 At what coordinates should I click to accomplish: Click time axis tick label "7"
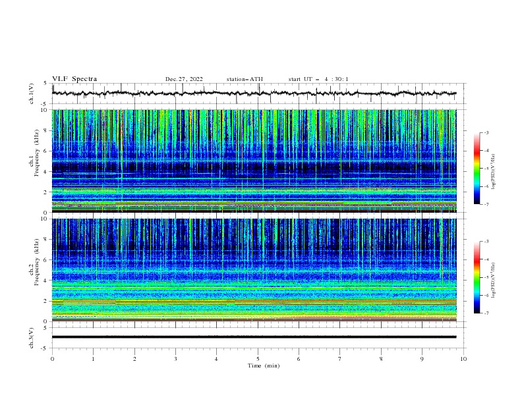click(340, 359)
